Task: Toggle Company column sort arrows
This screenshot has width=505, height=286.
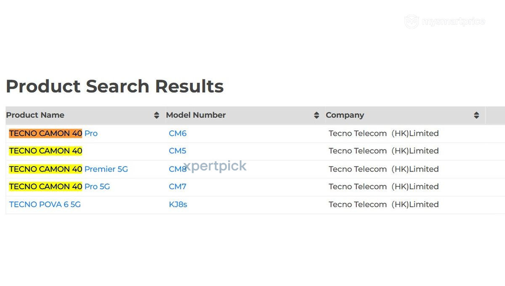Action: 476,115
